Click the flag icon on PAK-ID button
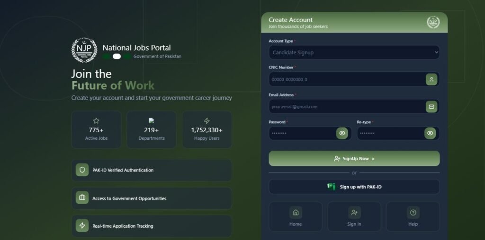This screenshot has height=240, width=485. point(331,187)
